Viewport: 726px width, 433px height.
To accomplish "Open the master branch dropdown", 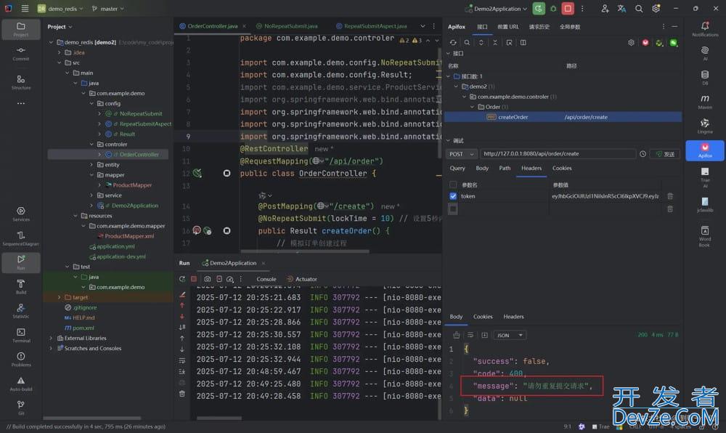I will tap(108, 9).
